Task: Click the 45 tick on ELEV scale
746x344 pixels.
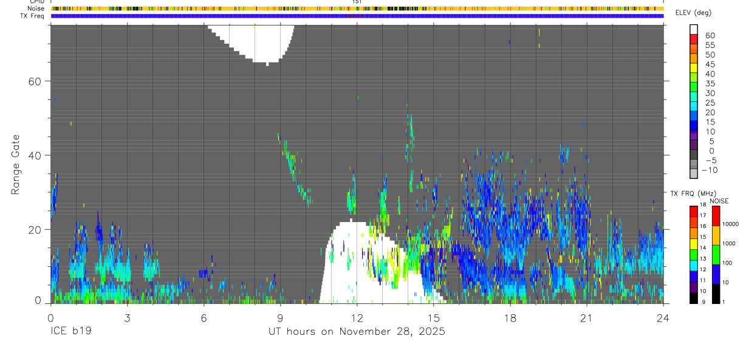Action: (x=709, y=64)
